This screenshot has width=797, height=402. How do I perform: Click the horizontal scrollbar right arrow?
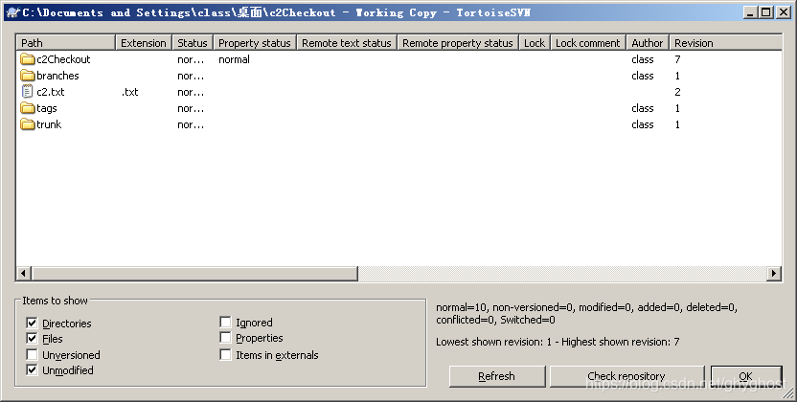[x=774, y=274]
